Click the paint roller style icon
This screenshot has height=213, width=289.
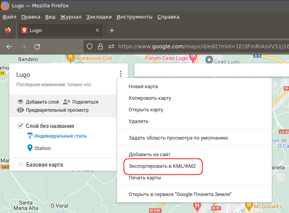(x=30, y=136)
